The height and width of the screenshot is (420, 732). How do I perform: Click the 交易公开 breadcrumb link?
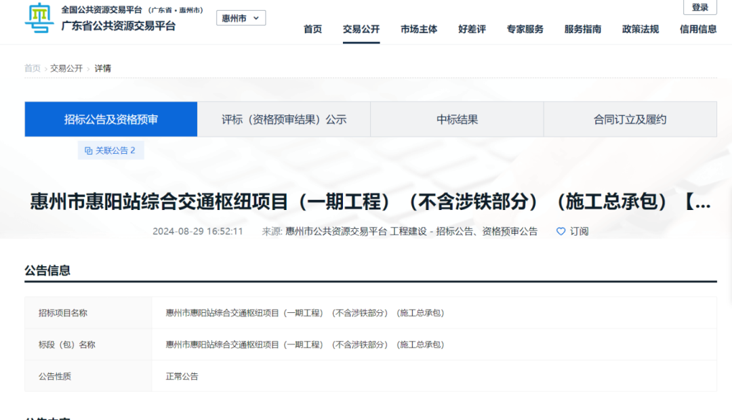(66, 68)
